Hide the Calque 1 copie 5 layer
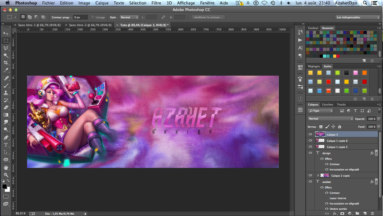The height and width of the screenshot is (216, 383). coord(310,147)
